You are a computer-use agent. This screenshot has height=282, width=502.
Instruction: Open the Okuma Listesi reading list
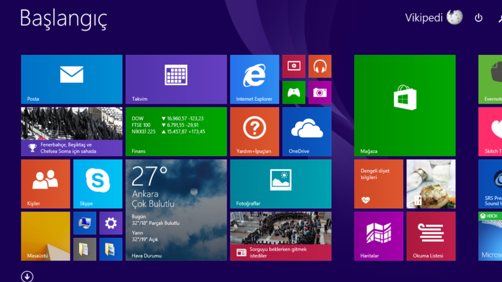(x=431, y=236)
